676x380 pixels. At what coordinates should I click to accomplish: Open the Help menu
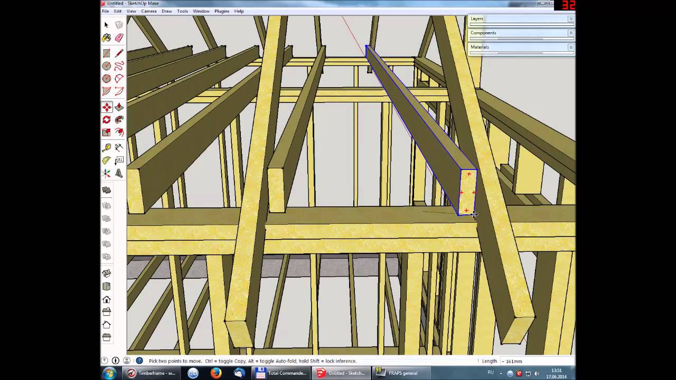[x=239, y=11]
